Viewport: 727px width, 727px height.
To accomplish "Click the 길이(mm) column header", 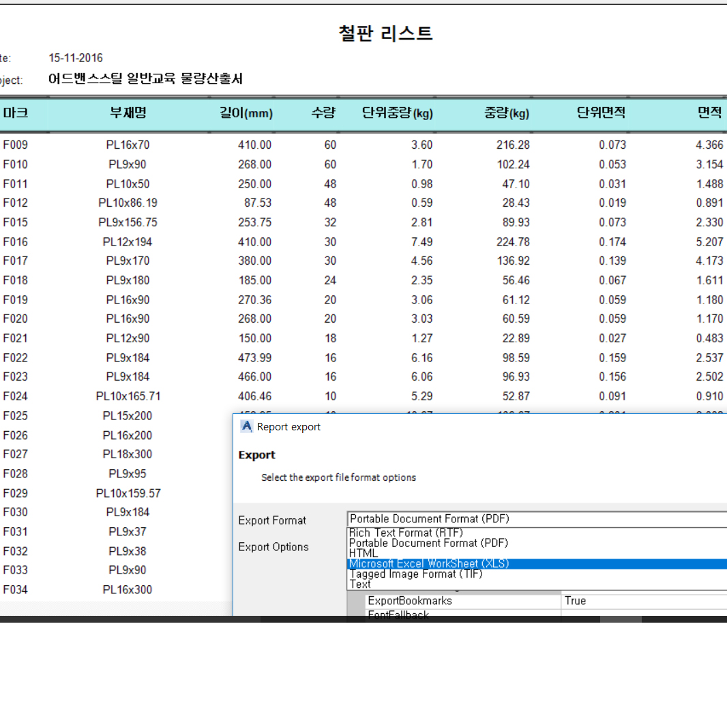I will tap(246, 113).
